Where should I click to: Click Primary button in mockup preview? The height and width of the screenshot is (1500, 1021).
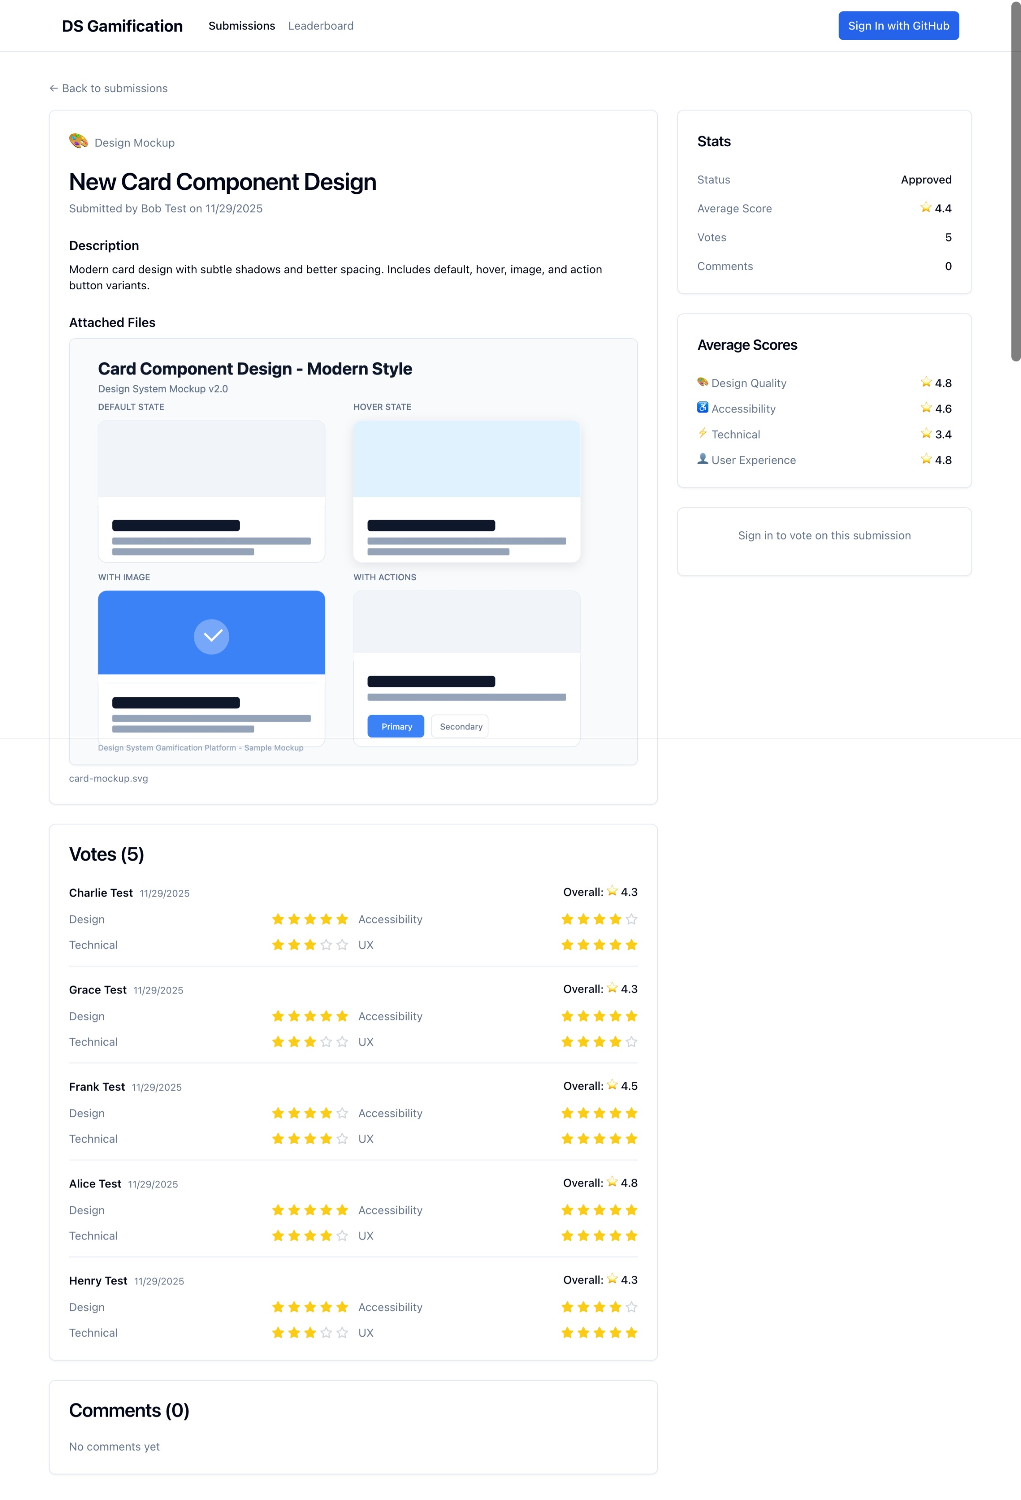tap(396, 726)
